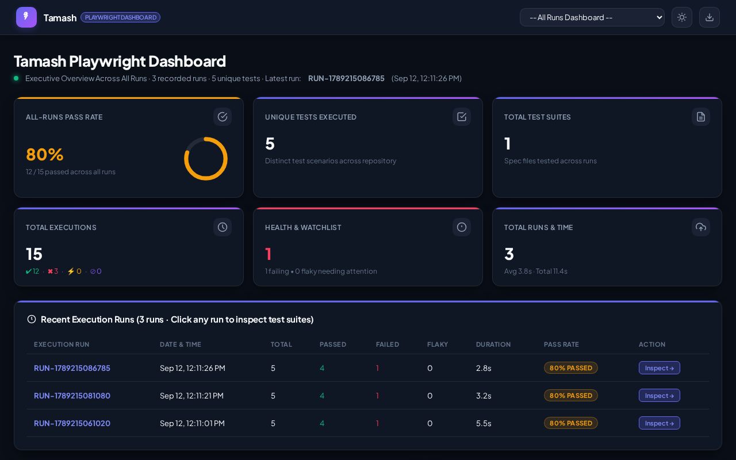Viewport: 736px width, 460px height.
Task: Click the skipped count 0 in Total Executions
Action: point(96,271)
